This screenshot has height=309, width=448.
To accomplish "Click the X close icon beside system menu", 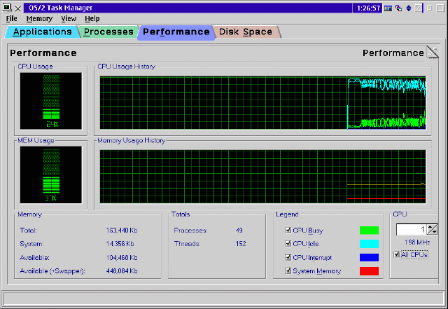I will click(x=17, y=8).
